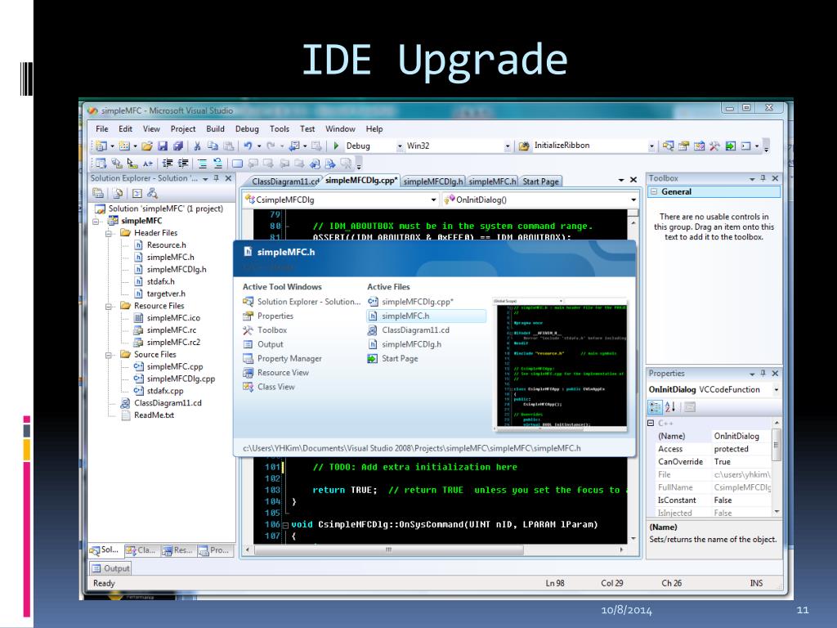Click the Increase Indent icon
Screen dimensions: 837x628
pyautogui.click(x=183, y=164)
